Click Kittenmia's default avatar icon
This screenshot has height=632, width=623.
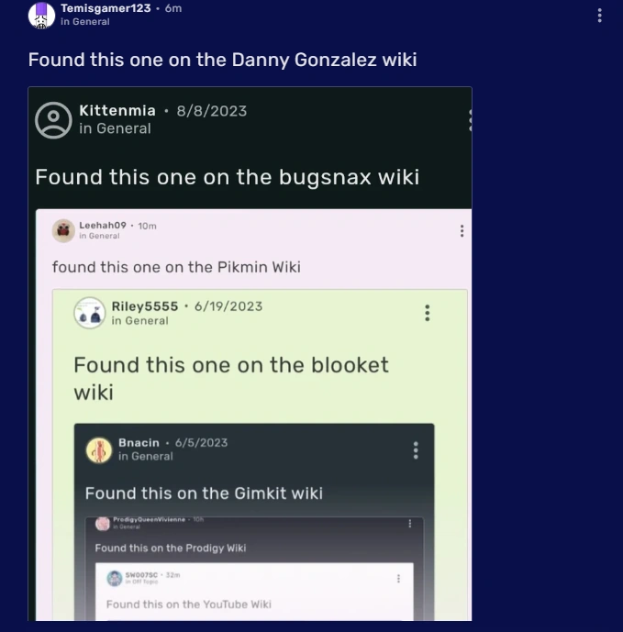[53, 120]
